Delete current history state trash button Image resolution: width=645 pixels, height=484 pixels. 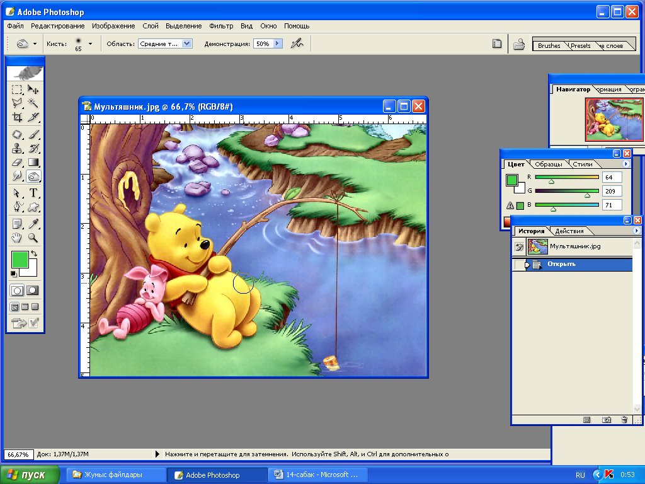point(624,420)
